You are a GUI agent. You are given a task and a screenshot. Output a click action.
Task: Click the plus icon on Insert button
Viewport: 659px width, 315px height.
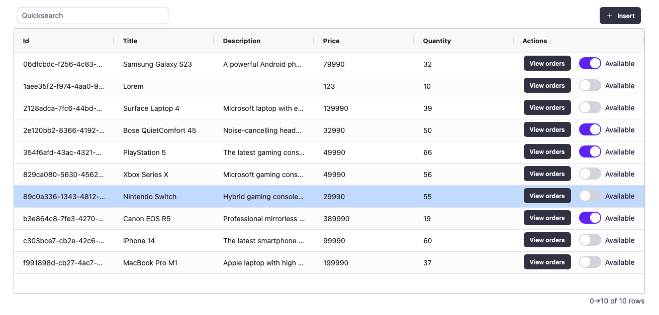pyautogui.click(x=610, y=16)
